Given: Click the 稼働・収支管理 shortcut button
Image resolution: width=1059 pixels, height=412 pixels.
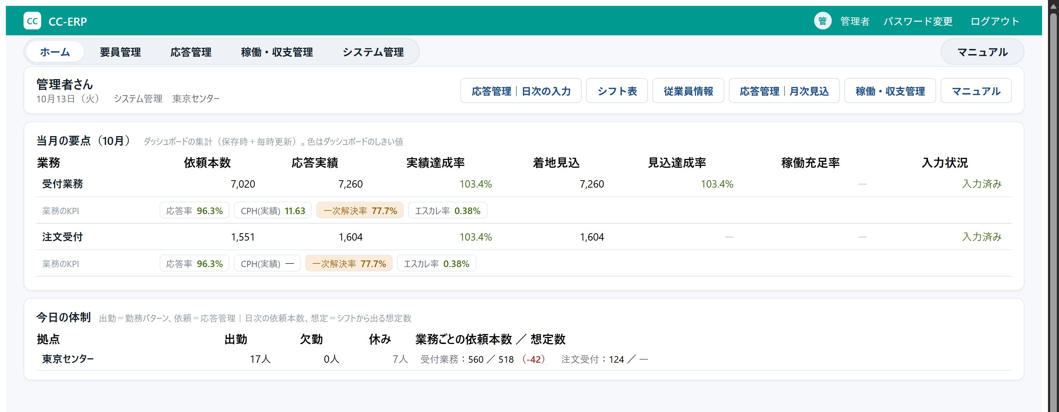Looking at the screenshot, I should 890,91.
